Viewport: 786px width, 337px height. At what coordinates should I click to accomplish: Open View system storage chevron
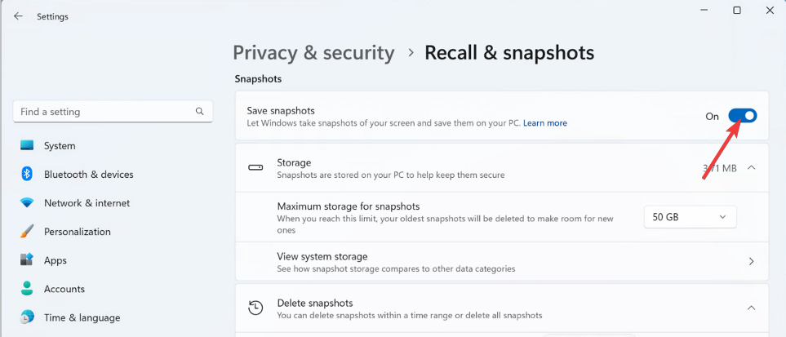point(751,262)
